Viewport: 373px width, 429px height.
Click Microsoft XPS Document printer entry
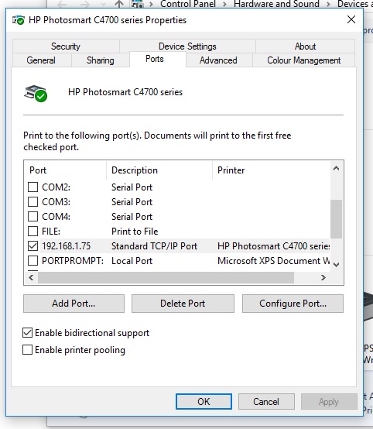[273, 261]
